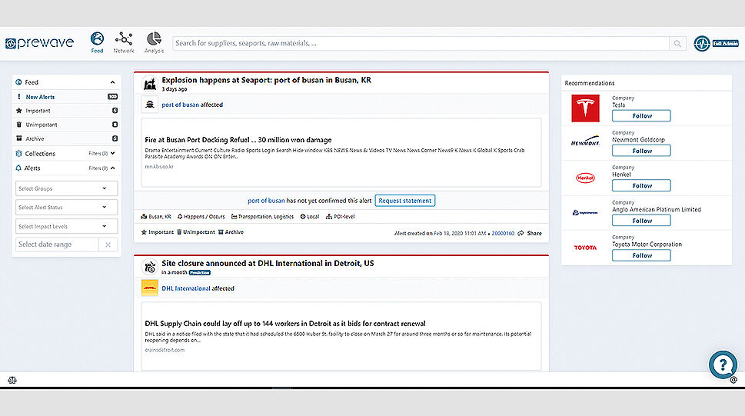The width and height of the screenshot is (745, 416).
Task: Click the Site closure announced at DHL title
Action: [268, 263]
